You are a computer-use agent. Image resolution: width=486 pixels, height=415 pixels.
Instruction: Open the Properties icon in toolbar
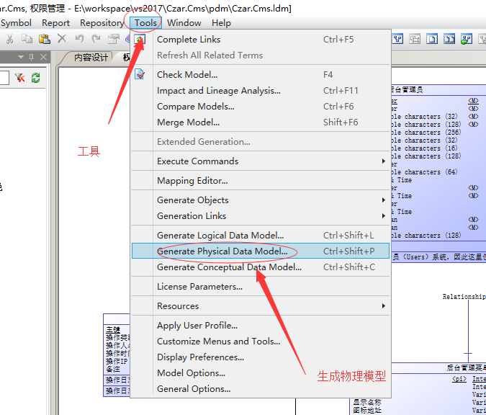point(114,39)
